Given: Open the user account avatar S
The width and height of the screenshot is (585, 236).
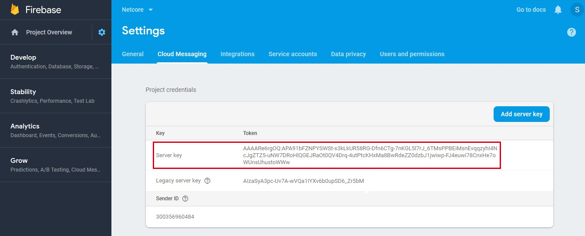Looking at the screenshot, I should [577, 10].
